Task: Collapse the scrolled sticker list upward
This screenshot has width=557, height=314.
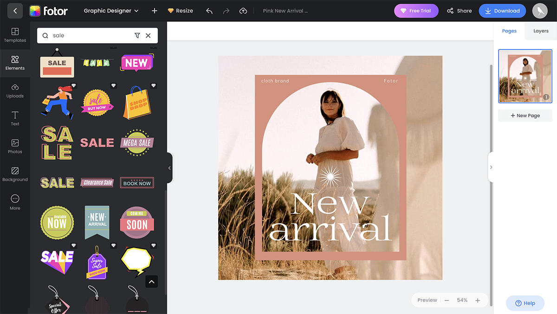Action: (x=151, y=282)
